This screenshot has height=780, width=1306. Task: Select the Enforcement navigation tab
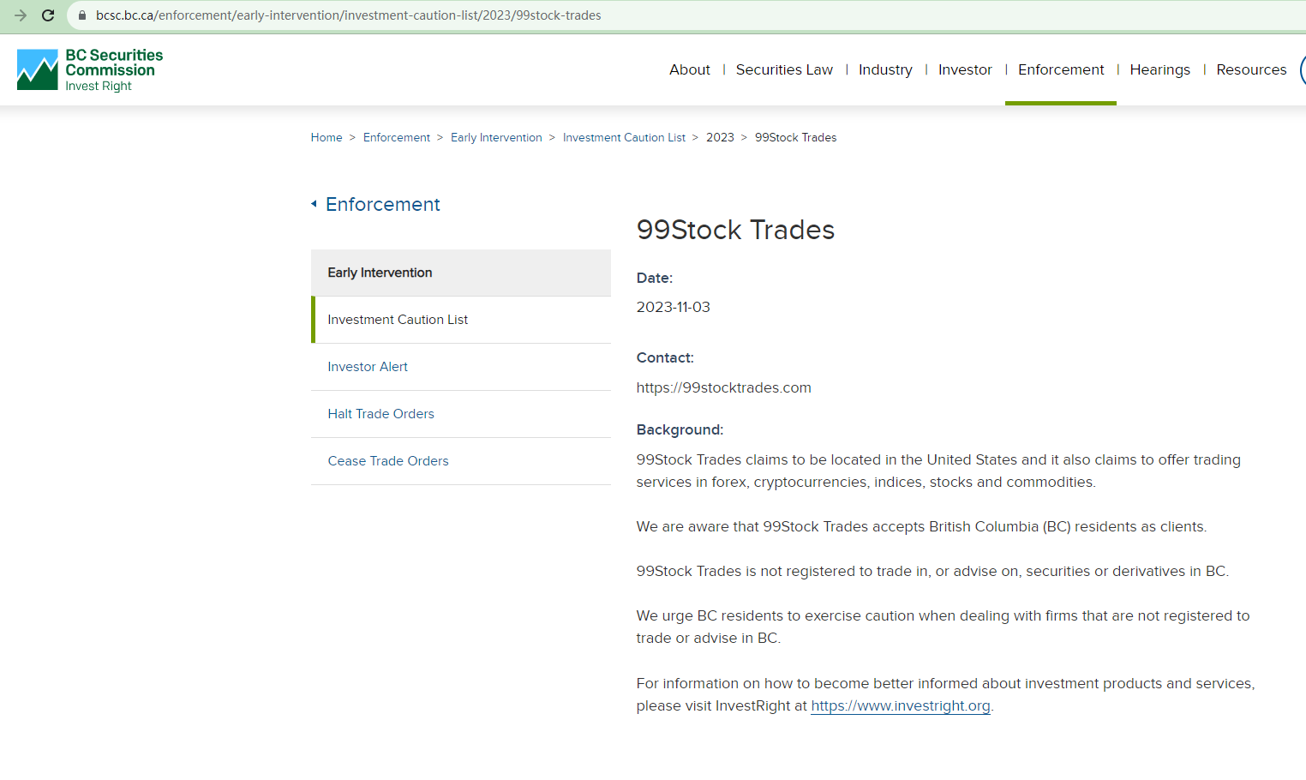[x=1060, y=69]
